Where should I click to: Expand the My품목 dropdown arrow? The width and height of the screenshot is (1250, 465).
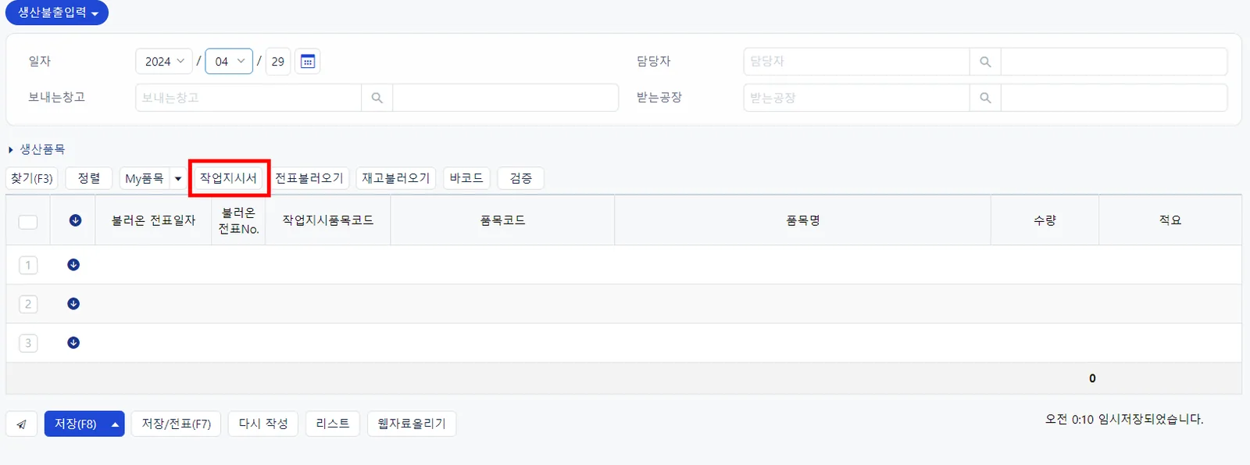coord(178,179)
